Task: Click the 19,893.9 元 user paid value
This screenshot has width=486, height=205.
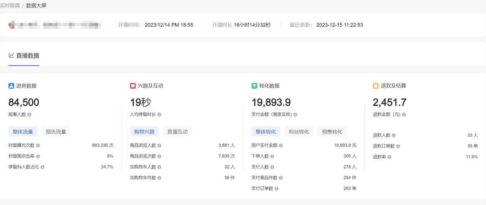Action: tap(345, 145)
